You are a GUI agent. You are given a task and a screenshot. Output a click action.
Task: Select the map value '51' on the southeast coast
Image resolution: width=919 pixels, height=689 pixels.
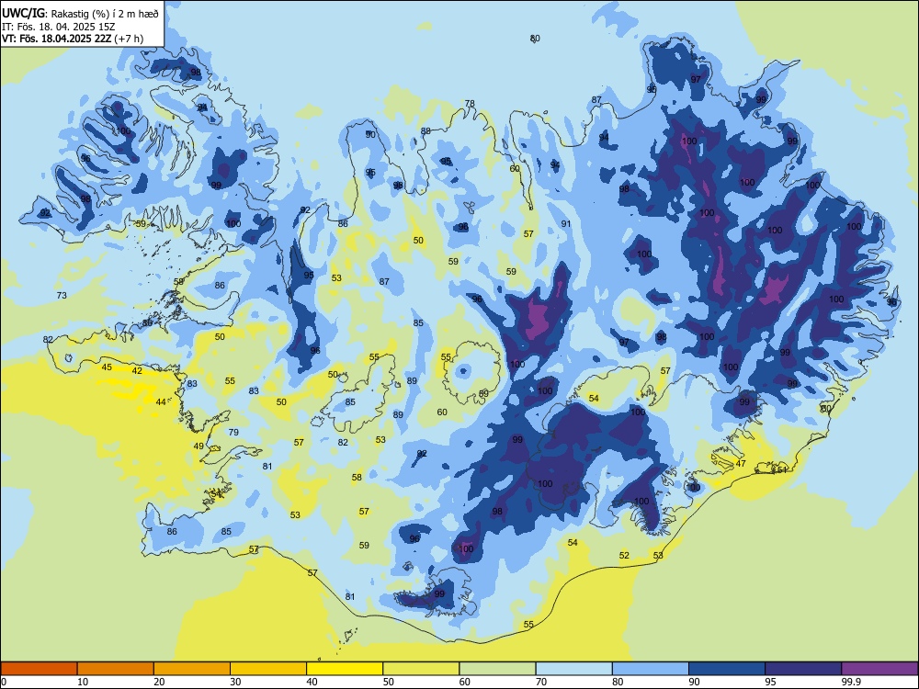coord(782,469)
